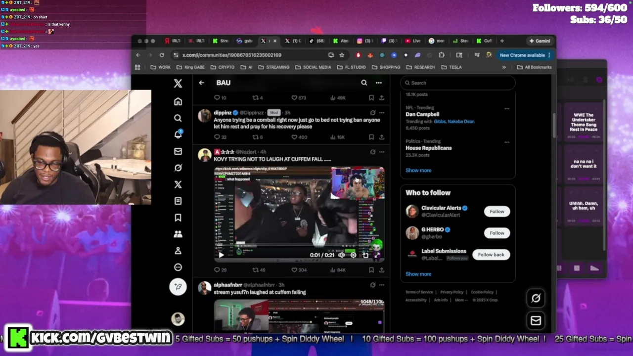Click the round white Post compose button
The image size is (633, 356).
(x=178, y=287)
